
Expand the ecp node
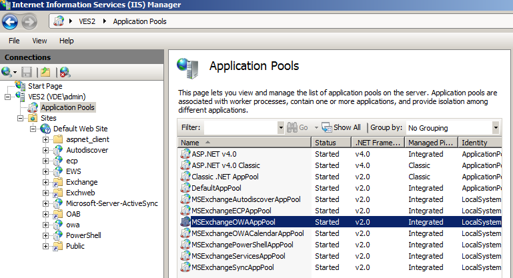tap(46, 161)
